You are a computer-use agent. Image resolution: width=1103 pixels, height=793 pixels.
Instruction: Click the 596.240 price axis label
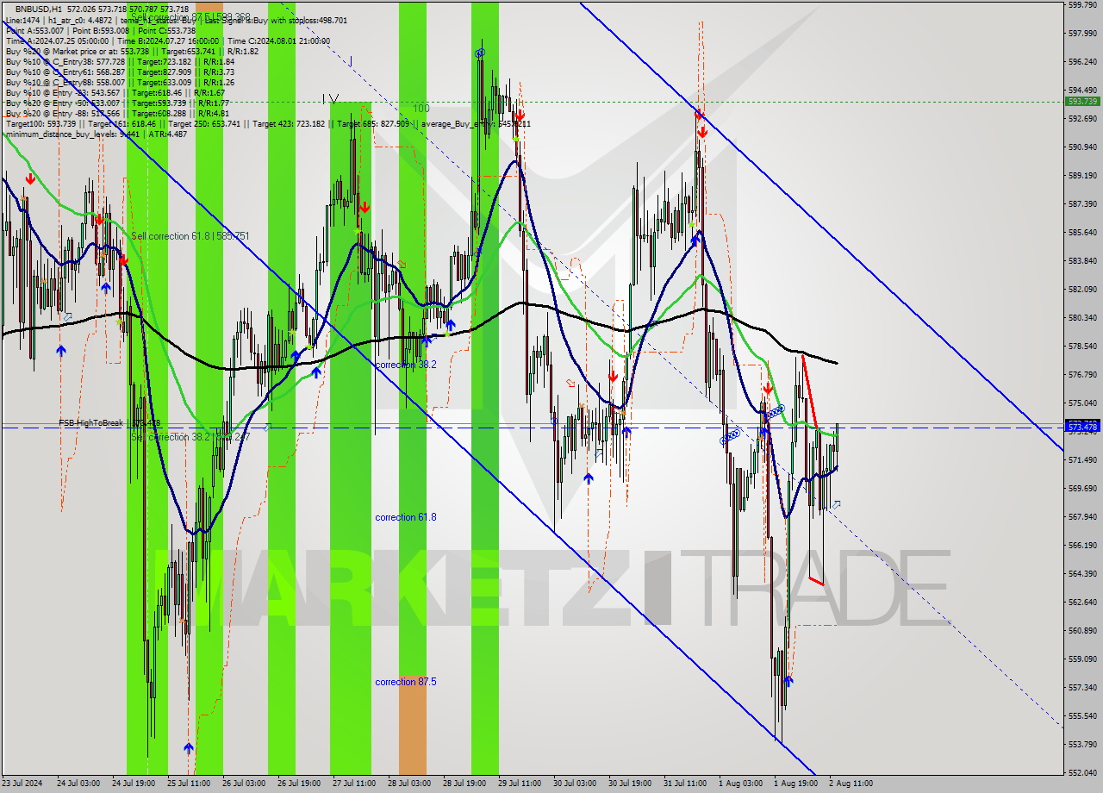pyautogui.click(x=1082, y=61)
